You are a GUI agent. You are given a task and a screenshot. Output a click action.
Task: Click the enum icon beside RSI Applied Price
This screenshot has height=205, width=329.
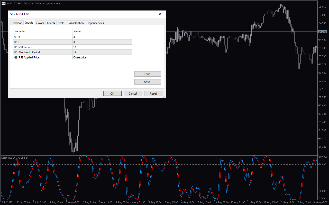(x=16, y=57)
